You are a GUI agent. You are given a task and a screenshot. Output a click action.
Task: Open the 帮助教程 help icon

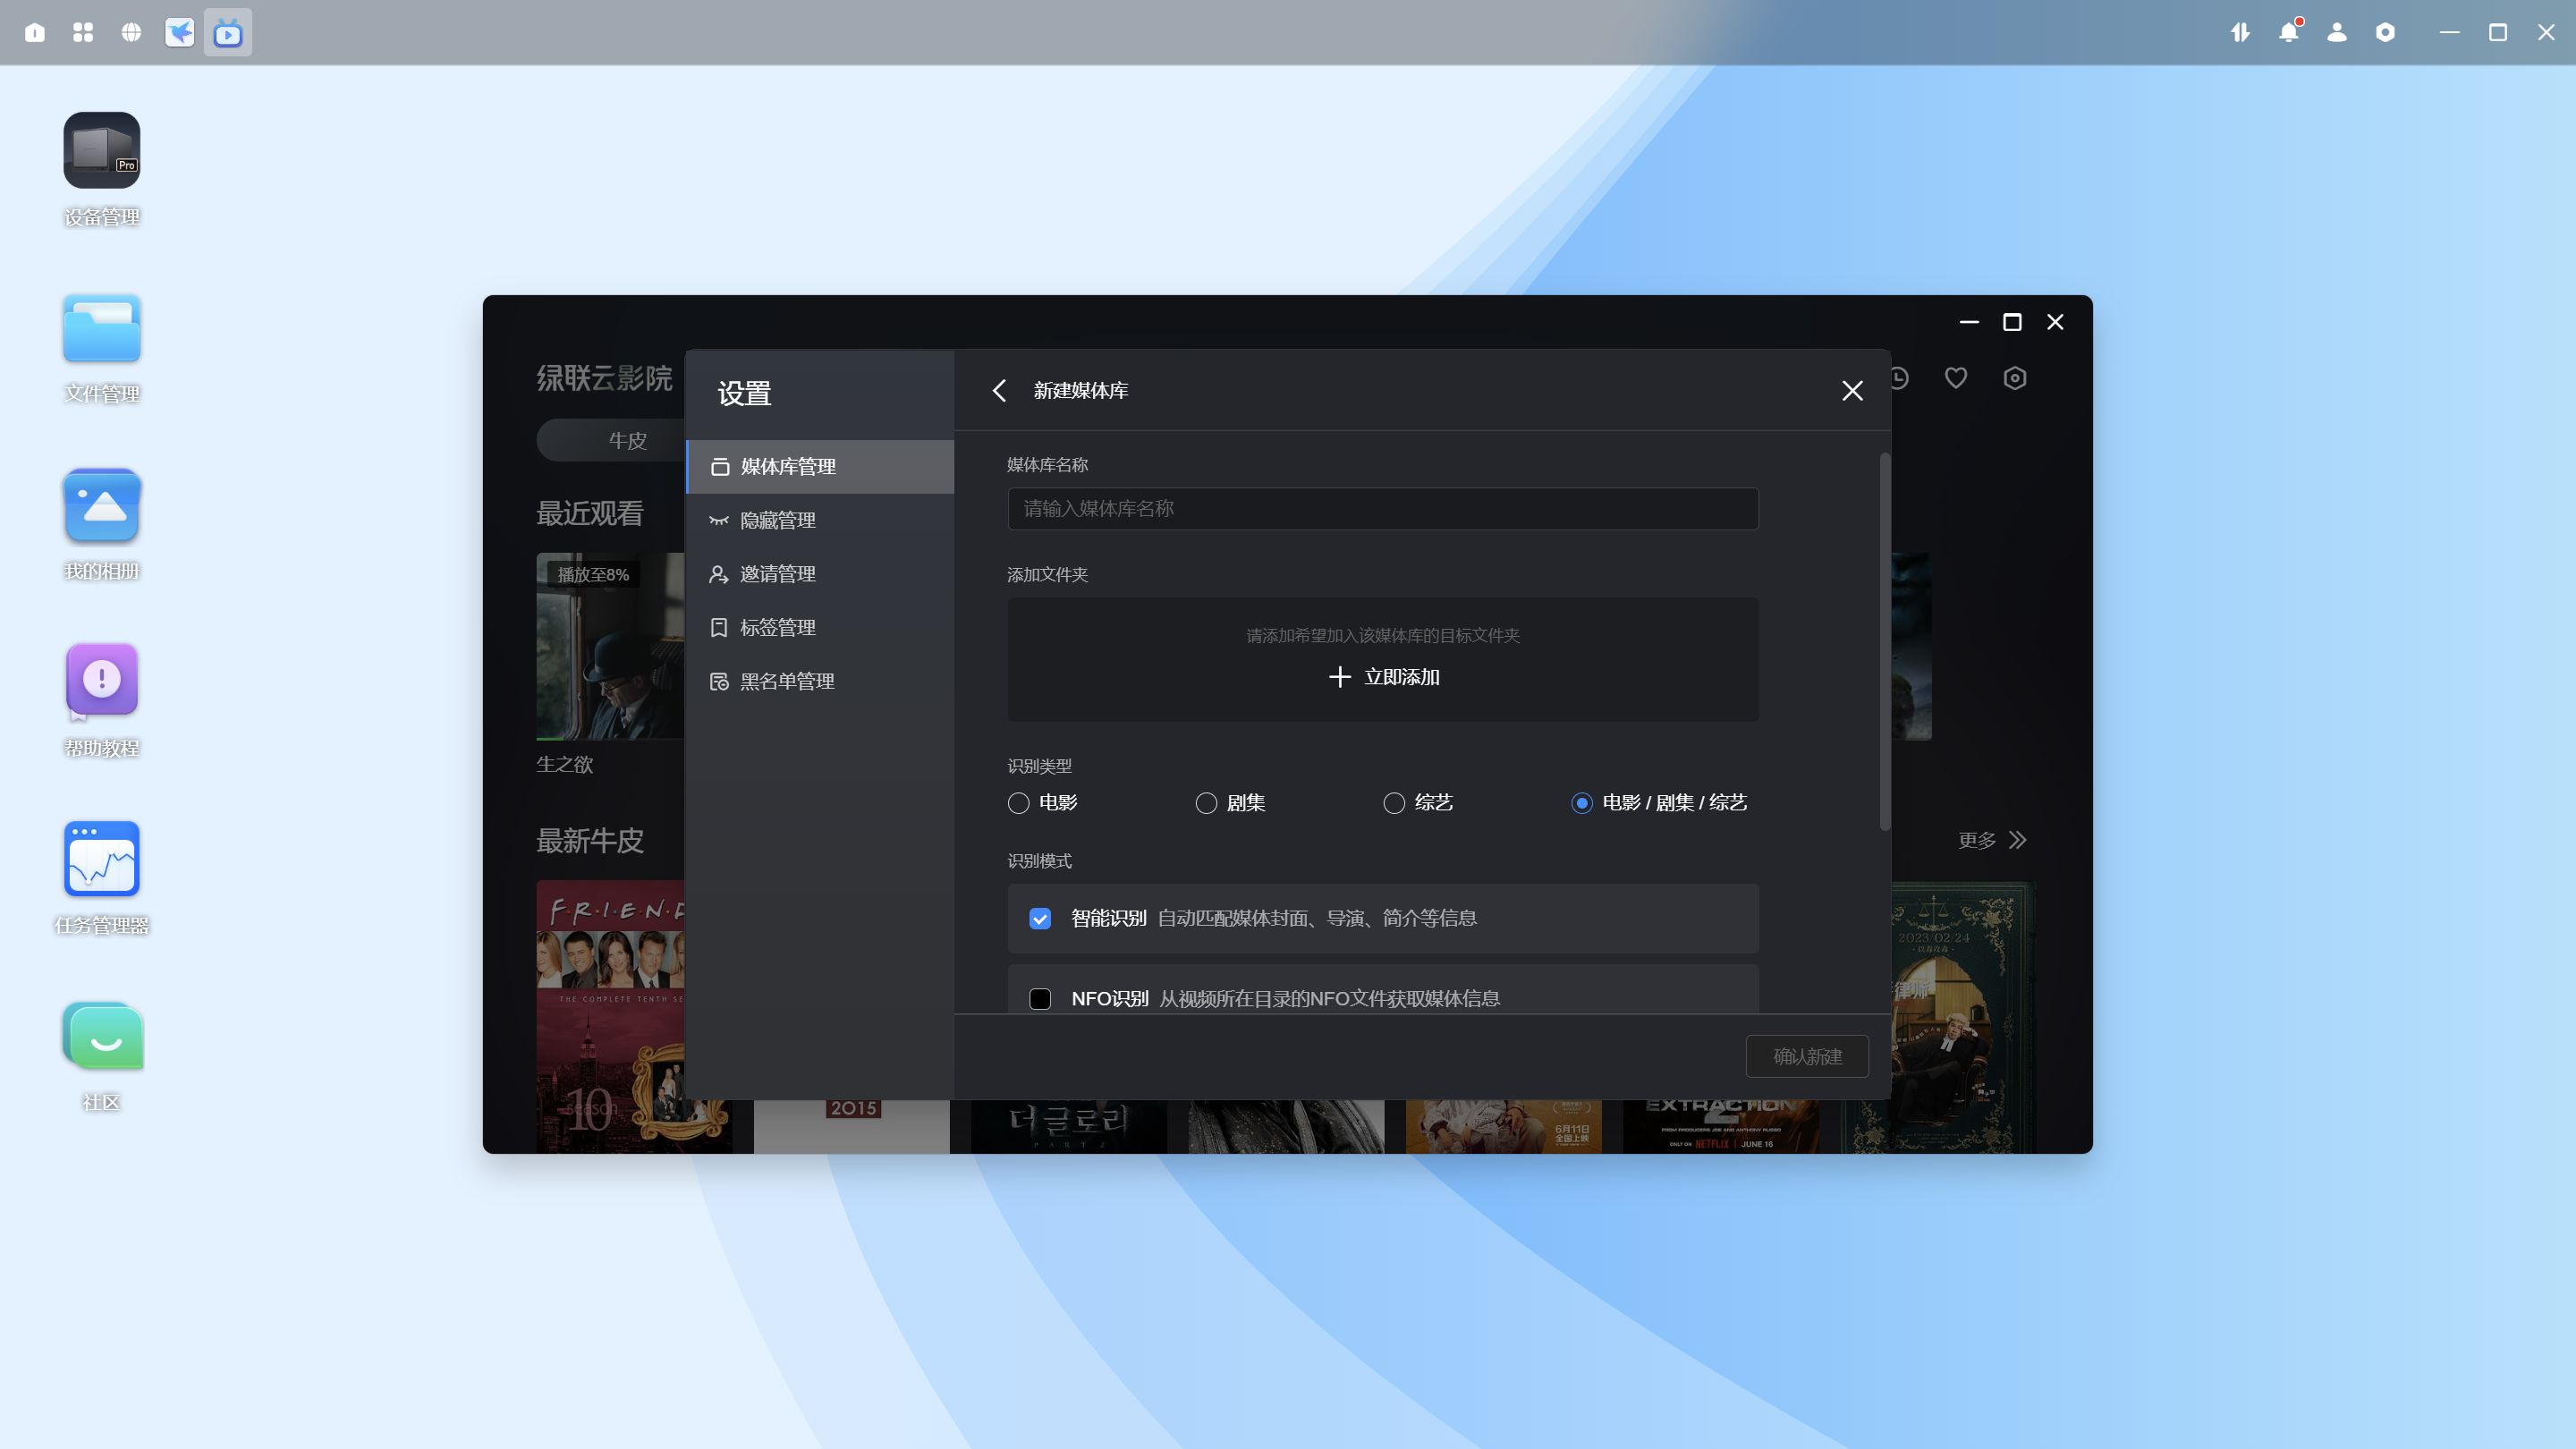pyautogui.click(x=101, y=681)
